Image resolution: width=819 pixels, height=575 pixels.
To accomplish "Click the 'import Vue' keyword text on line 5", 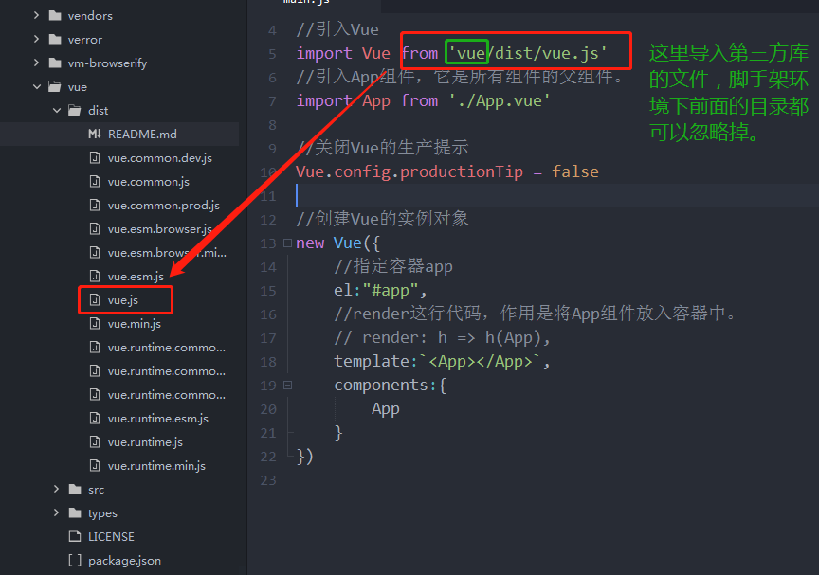I will click(343, 53).
